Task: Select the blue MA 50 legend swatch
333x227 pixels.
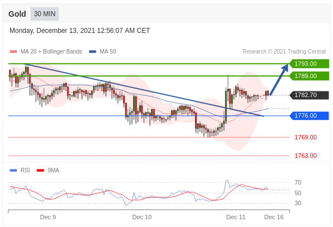Action: (92, 51)
